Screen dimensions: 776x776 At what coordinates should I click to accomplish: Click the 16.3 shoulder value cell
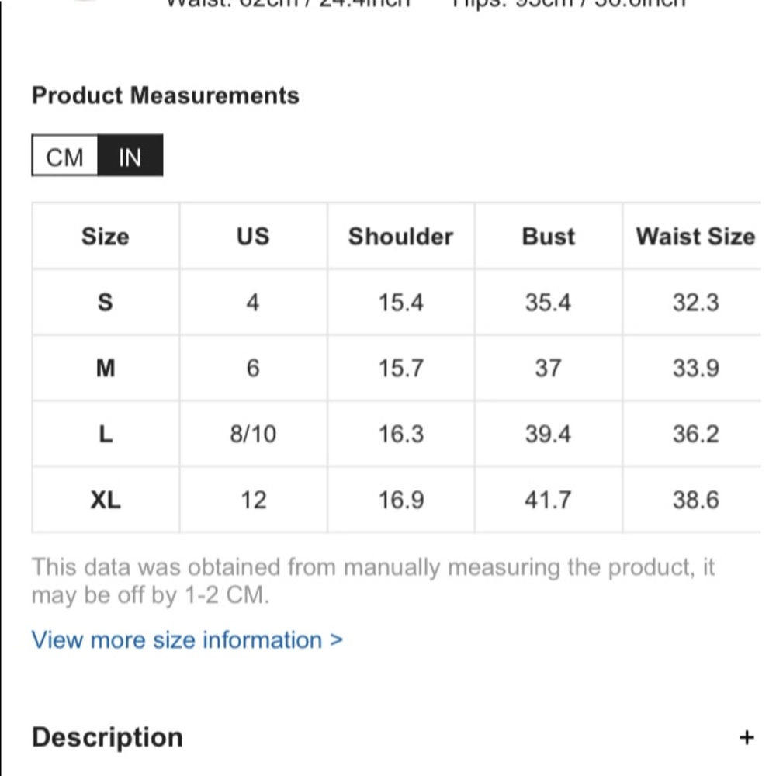coord(401,435)
